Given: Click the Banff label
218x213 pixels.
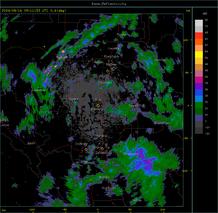Looking at the screenshot, I should [31, 143].
